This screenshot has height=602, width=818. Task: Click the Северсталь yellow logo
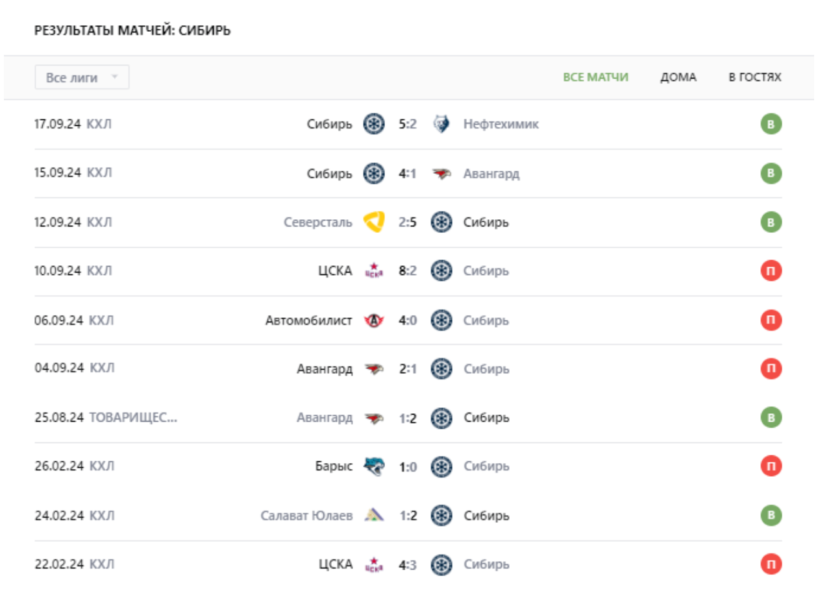pos(373,223)
